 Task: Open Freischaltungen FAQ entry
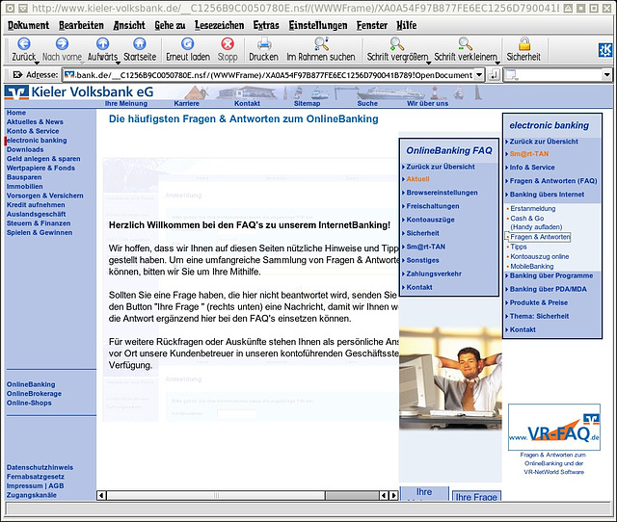433,206
